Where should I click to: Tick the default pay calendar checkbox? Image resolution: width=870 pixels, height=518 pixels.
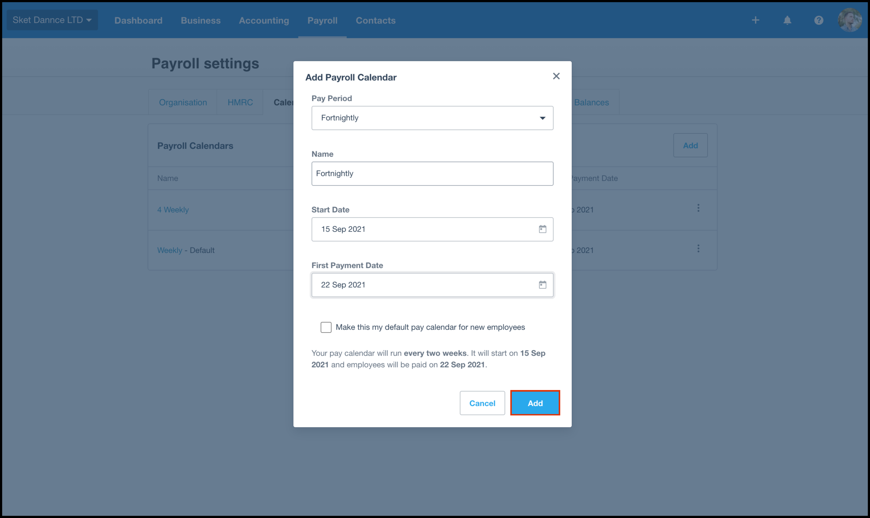pyautogui.click(x=326, y=327)
